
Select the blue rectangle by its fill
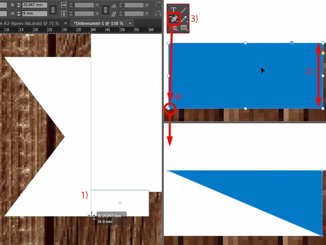[246, 76]
